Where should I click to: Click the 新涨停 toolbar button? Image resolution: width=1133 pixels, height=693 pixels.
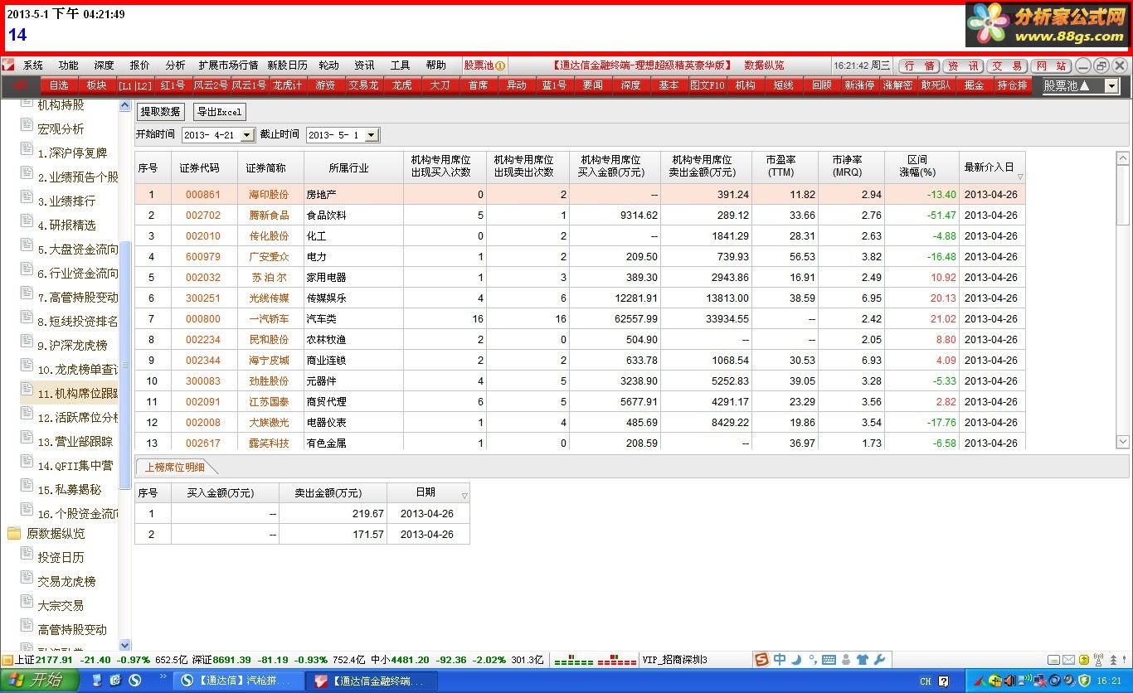click(859, 85)
